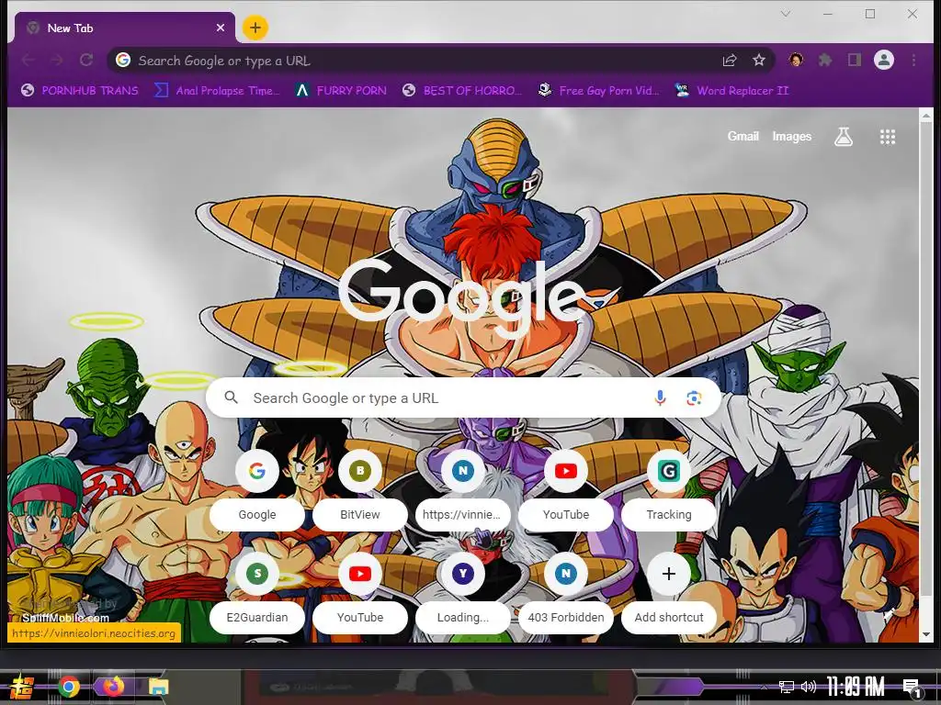Bookmark this tab with the star icon
The height and width of the screenshot is (705, 941).
coord(759,60)
